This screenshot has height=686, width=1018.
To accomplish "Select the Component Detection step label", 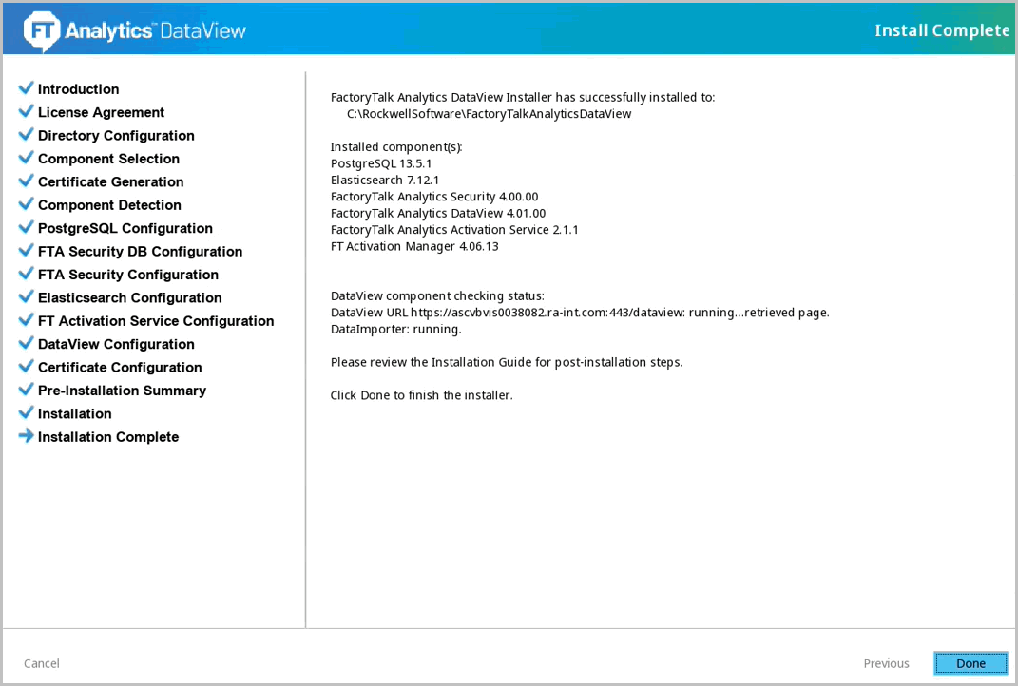I will point(109,205).
